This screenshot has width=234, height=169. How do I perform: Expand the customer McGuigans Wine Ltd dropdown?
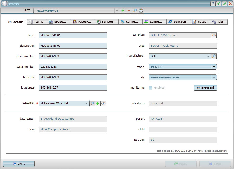[x=86, y=103]
